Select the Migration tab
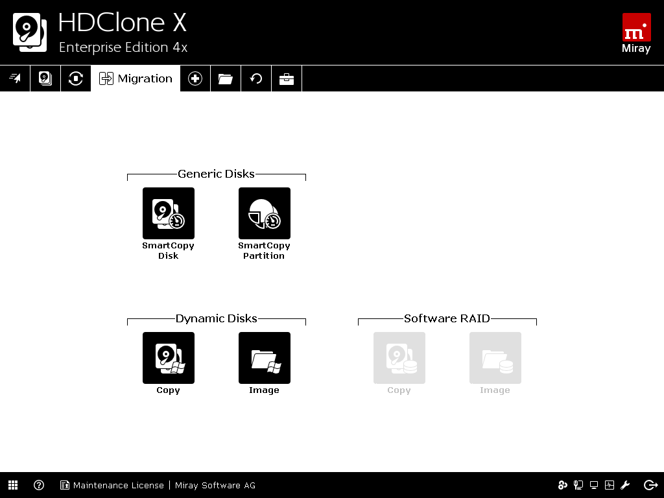Image resolution: width=664 pixels, height=498 pixels. pyautogui.click(x=136, y=78)
